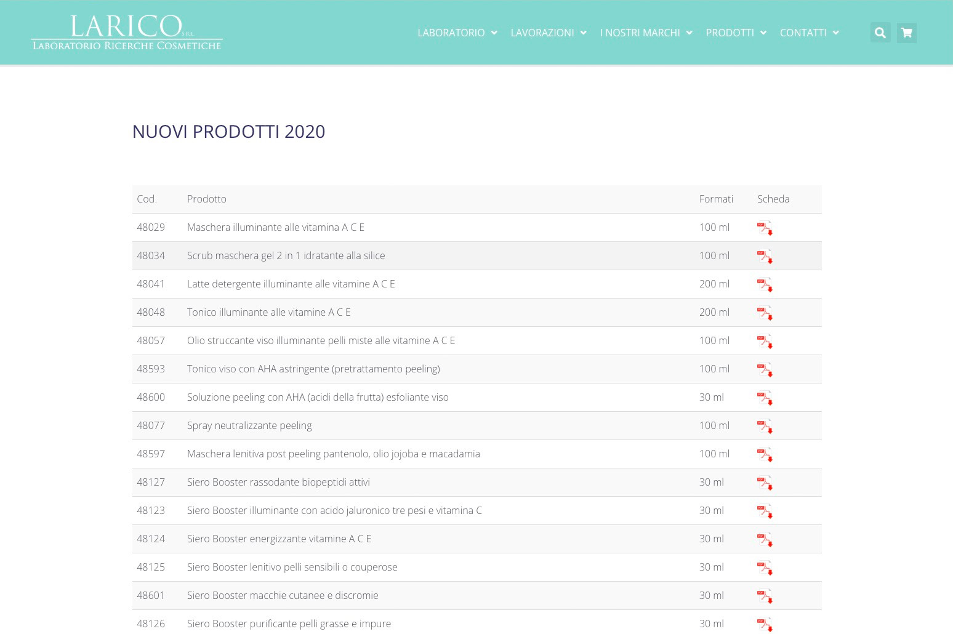Download PDF sheet for product 48593
This screenshot has height=634, width=953.
coord(765,370)
